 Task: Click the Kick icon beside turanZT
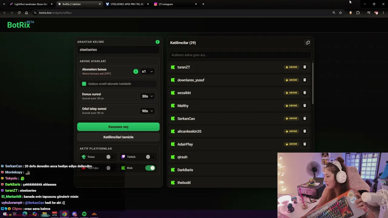click(173, 67)
